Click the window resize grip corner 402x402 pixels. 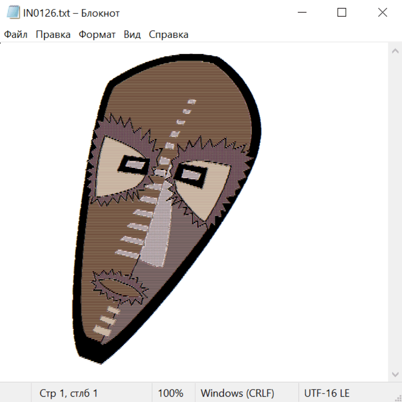tap(398, 398)
